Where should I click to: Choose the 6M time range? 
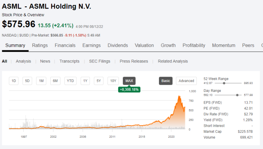[55, 81]
